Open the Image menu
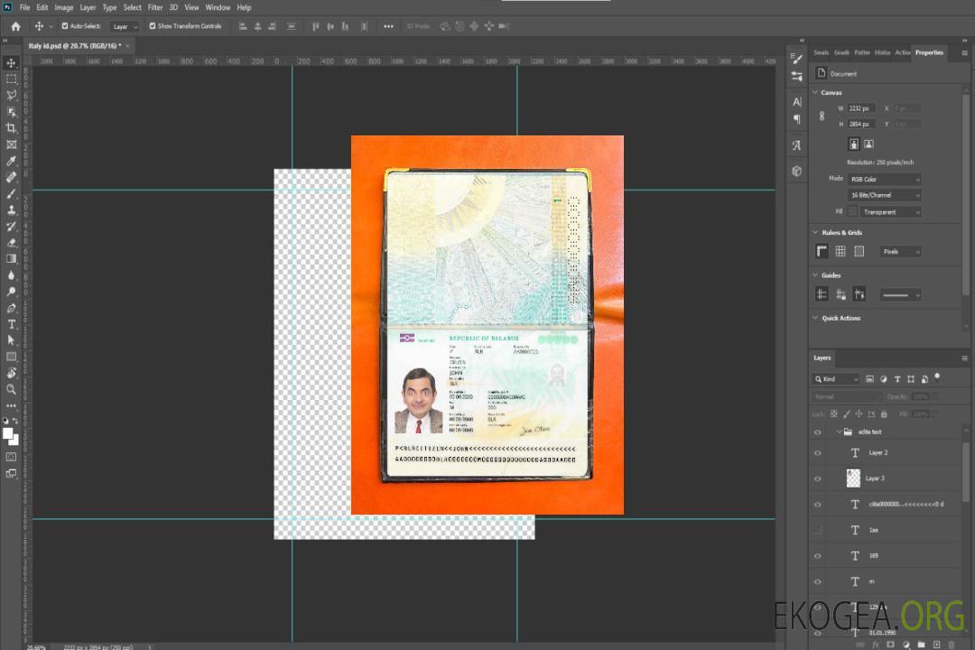 point(64,7)
